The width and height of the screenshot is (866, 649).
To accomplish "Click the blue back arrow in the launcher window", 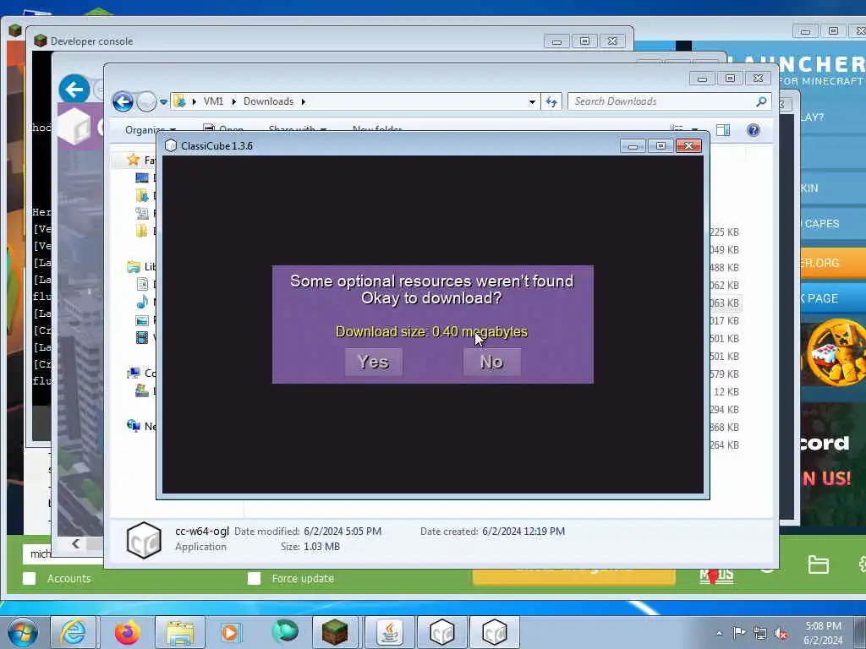I will click(74, 90).
